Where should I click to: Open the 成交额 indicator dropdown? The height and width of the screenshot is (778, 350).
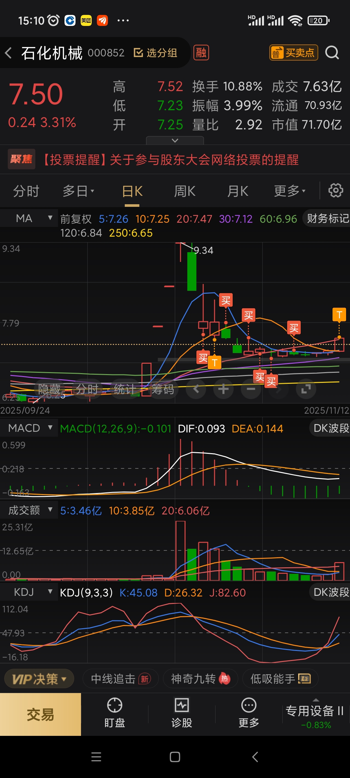[x=29, y=510]
